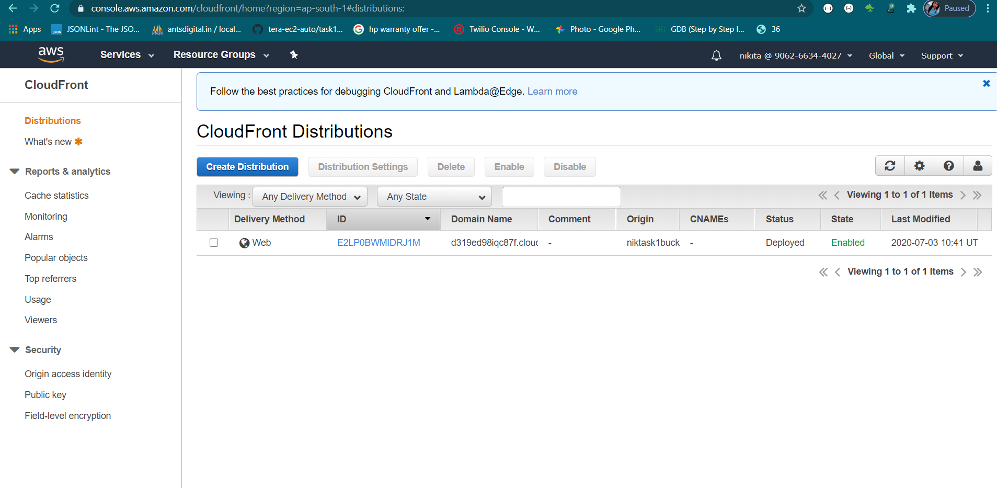Expand the Services menu
This screenshot has width=997, height=488.
click(127, 54)
